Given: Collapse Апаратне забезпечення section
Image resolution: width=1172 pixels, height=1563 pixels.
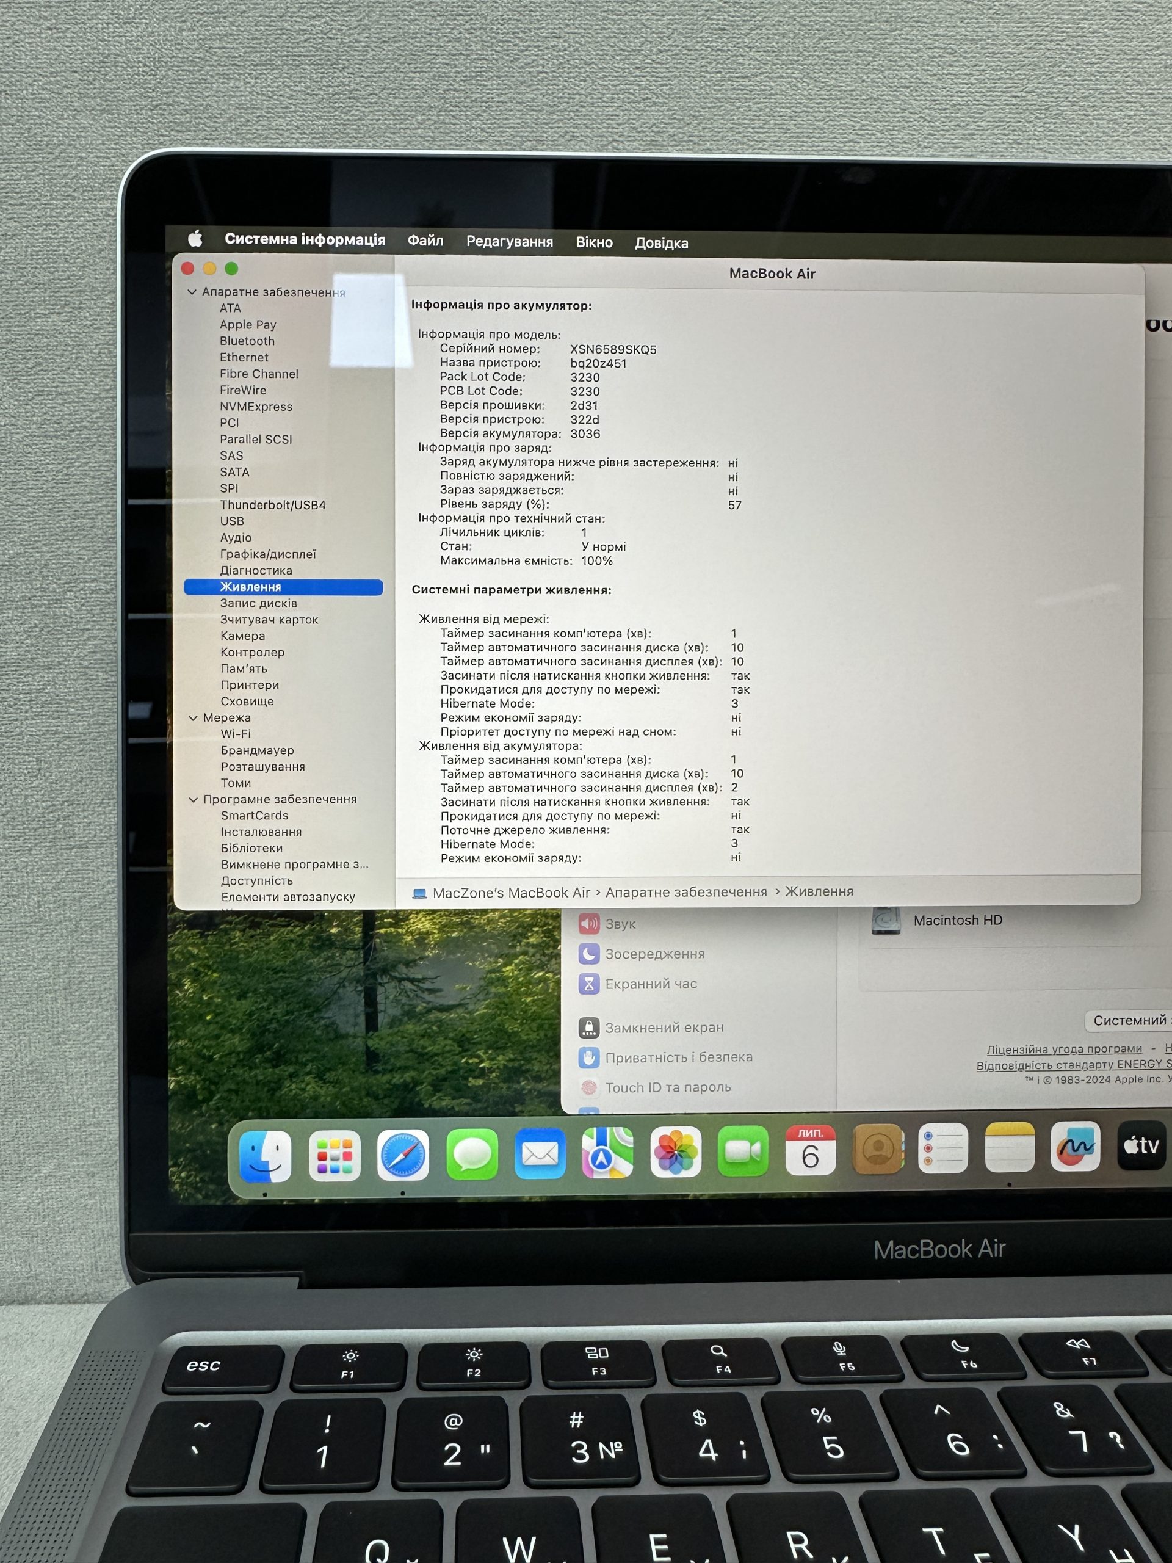Looking at the screenshot, I should pyautogui.click(x=192, y=292).
